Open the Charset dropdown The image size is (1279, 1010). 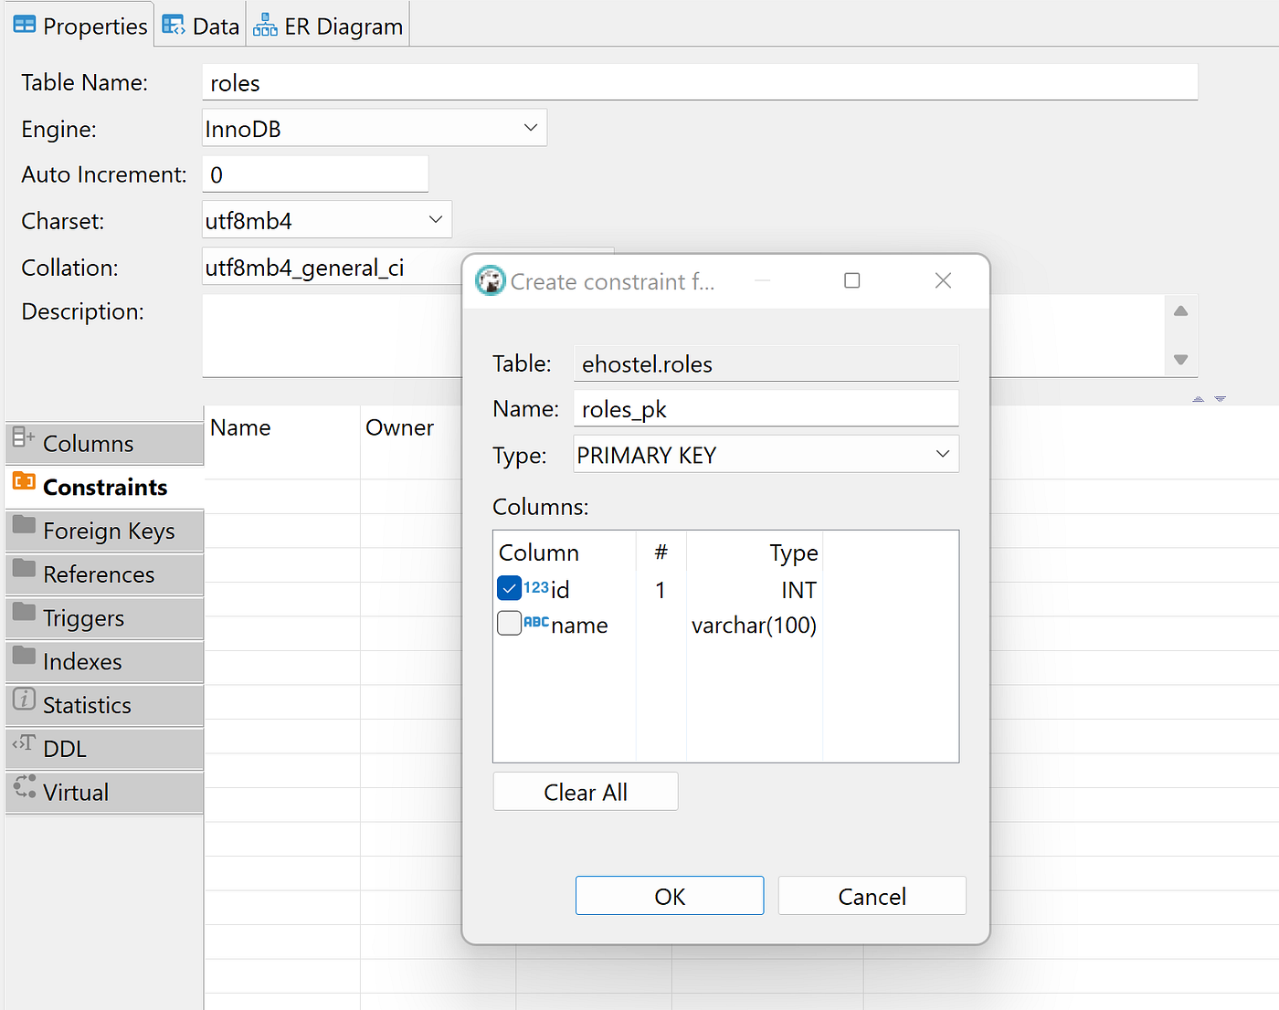pos(436,219)
